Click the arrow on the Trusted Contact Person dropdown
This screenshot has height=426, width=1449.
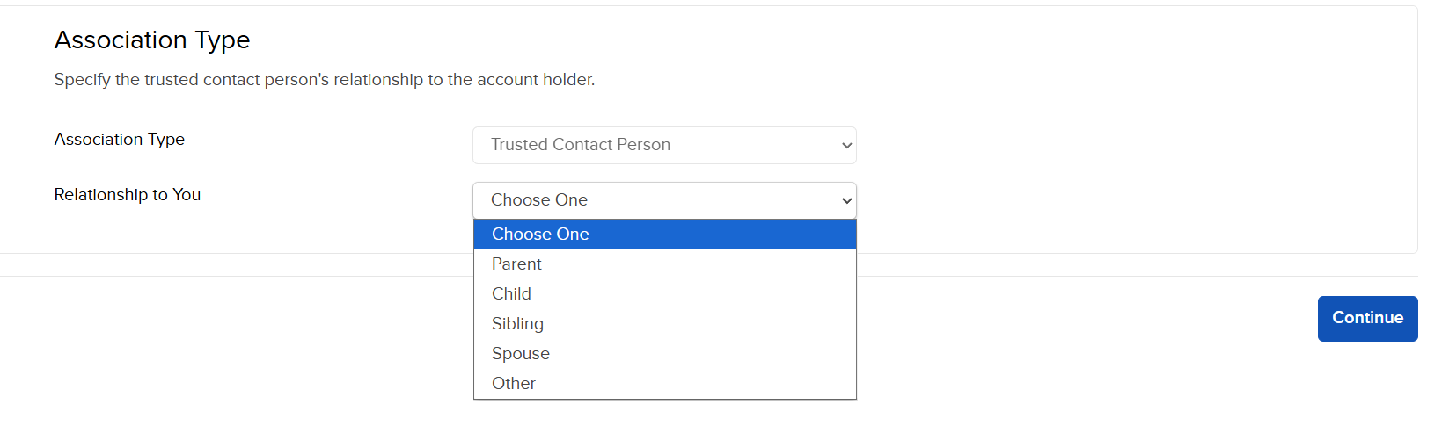coord(846,146)
